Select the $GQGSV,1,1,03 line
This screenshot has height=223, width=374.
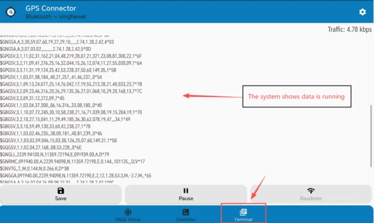tap(58, 140)
